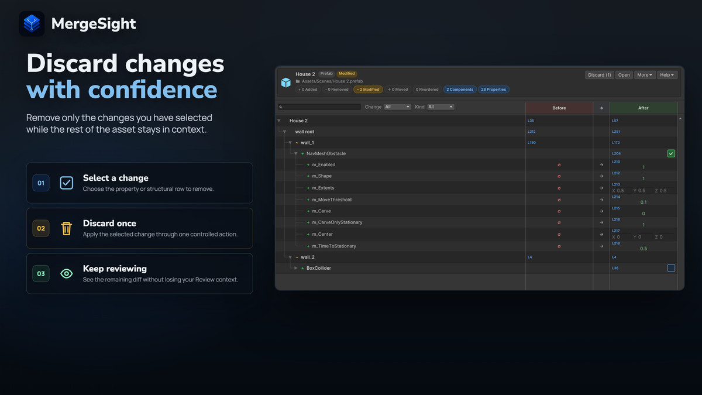
Task: Click the Before column header
Action: click(x=559, y=108)
